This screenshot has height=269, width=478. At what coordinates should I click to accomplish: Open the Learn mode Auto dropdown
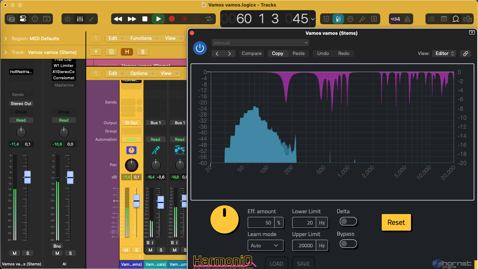pyautogui.click(x=265, y=245)
